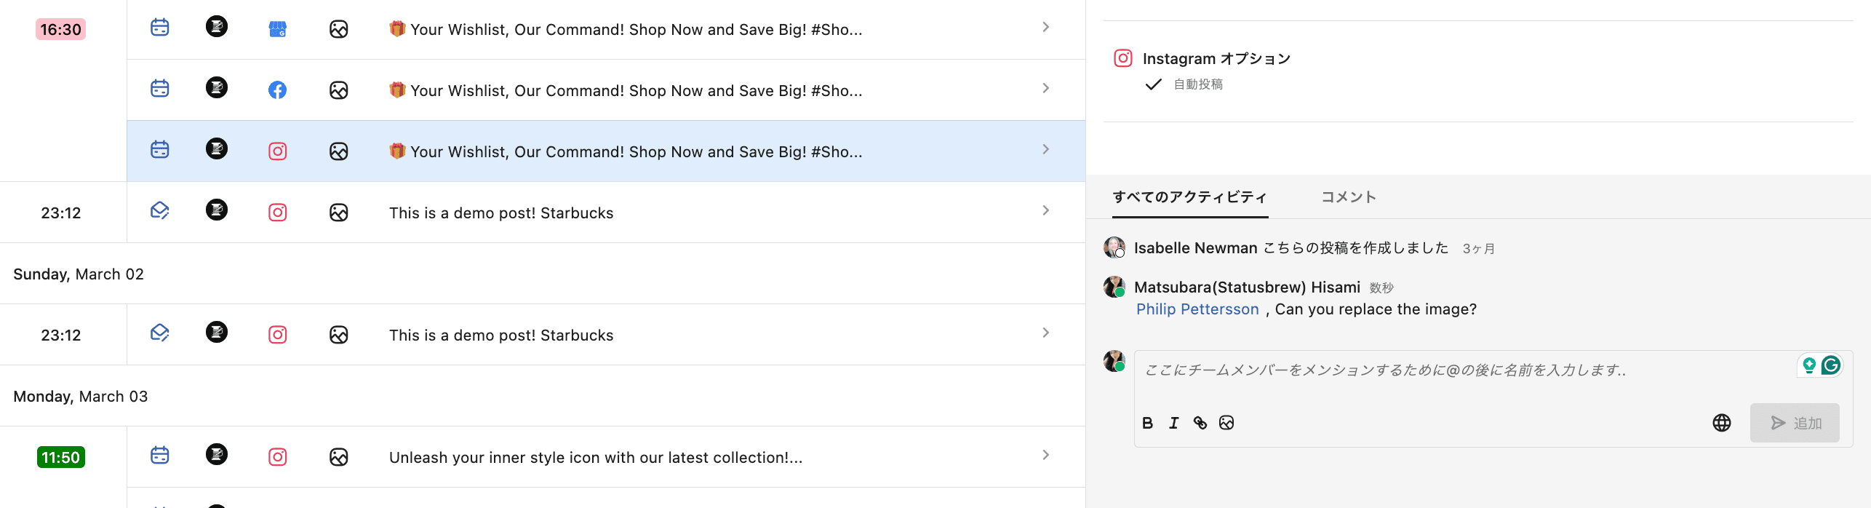This screenshot has height=508, width=1871.
Task: Insert a link using the link icon
Action: pyautogui.click(x=1200, y=423)
